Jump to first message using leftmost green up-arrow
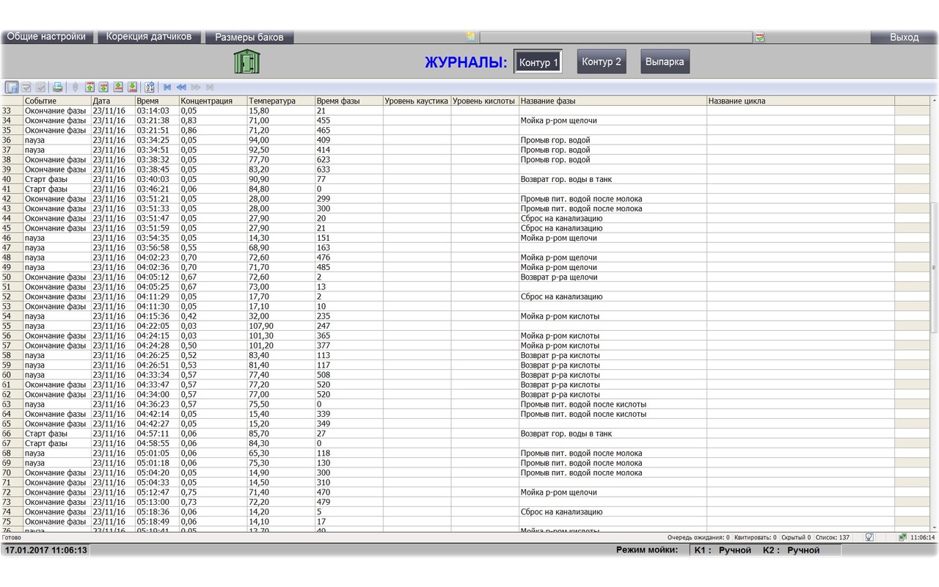The height and width of the screenshot is (587, 939). 90,87
